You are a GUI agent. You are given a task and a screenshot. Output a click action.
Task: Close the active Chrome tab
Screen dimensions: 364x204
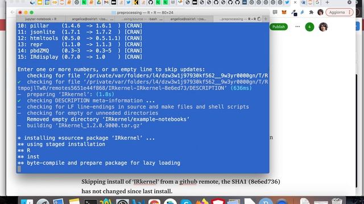295,2
